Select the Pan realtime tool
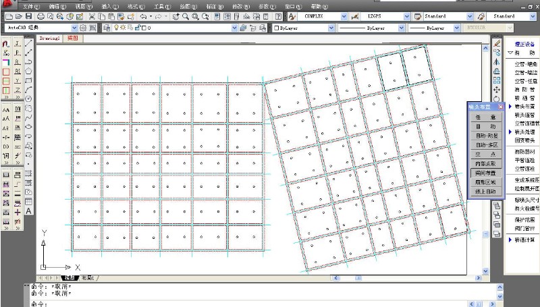The width and height of the screenshot is (540, 307). click(176, 16)
